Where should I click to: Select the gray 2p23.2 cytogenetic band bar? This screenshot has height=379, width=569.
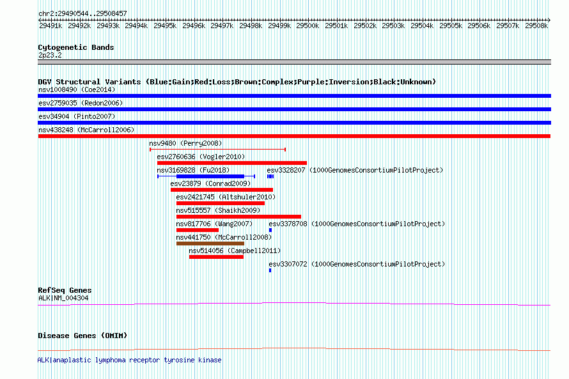[x=294, y=62]
